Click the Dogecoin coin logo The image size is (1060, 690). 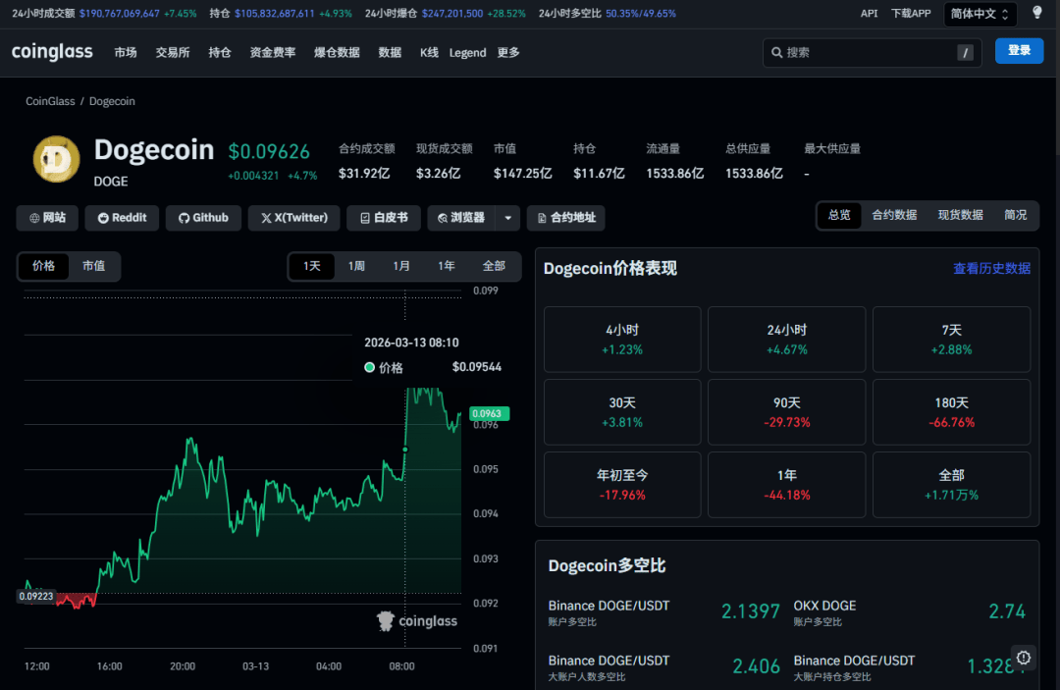pyautogui.click(x=57, y=160)
